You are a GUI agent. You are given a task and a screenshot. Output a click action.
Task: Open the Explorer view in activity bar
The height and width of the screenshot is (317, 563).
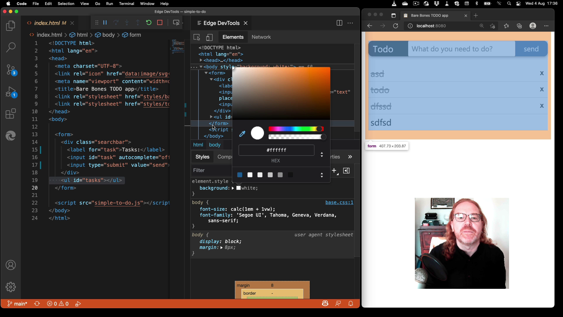pos(11,26)
